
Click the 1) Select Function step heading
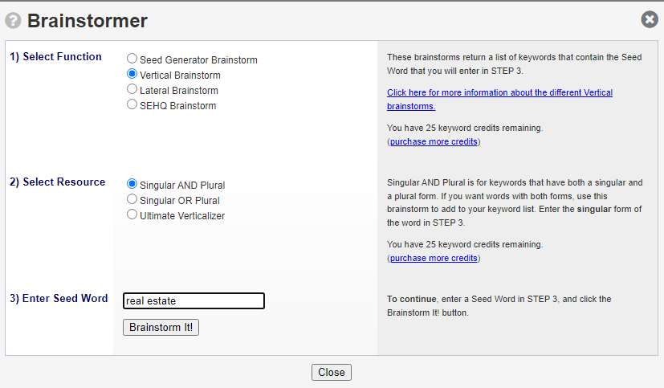coord(56,57)
